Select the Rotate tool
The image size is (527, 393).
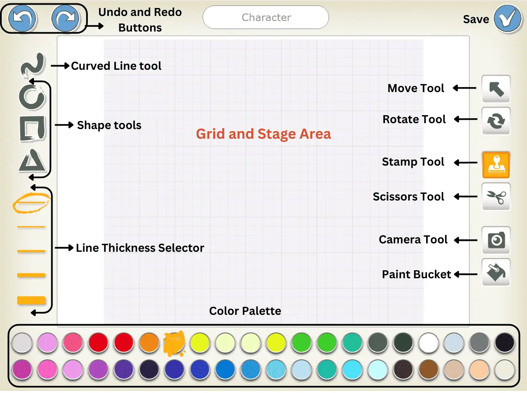point(496,121)
